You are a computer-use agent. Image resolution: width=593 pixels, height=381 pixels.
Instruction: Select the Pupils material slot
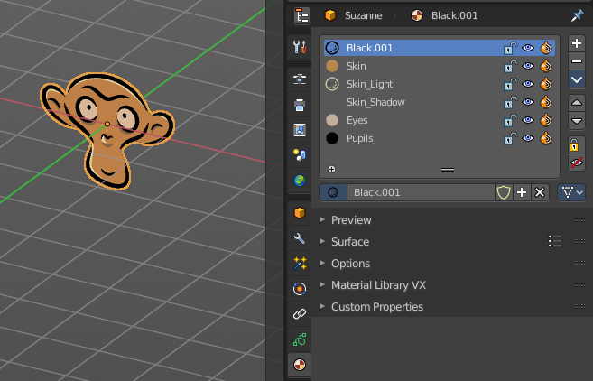tap(439, 138)
